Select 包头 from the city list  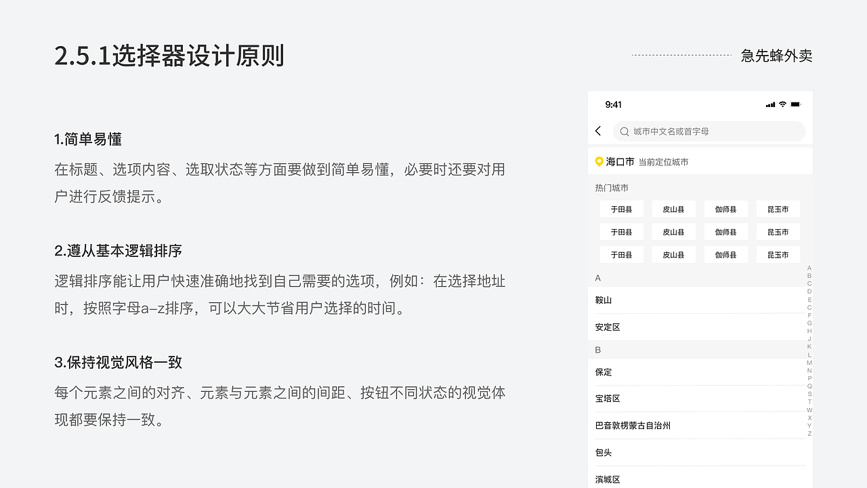point(603,452)
